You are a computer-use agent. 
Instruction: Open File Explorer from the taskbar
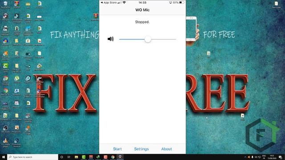click(76, 157)
